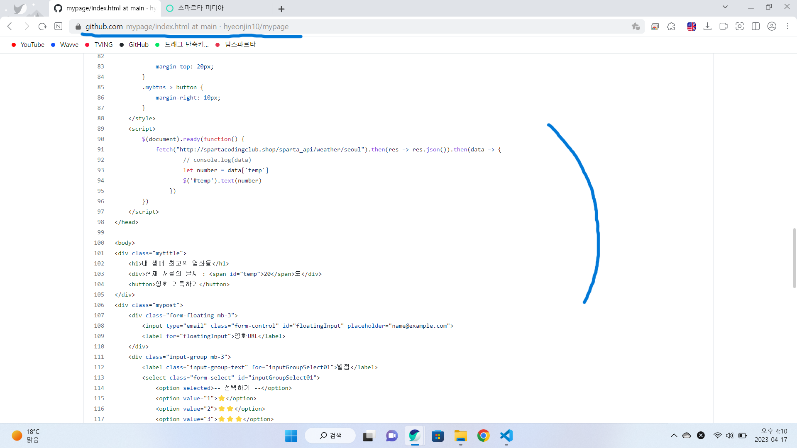Click the span id="temp" code line
Image resolution: width=797 pixels, height=448 pixels.
(x=225, y=274)
